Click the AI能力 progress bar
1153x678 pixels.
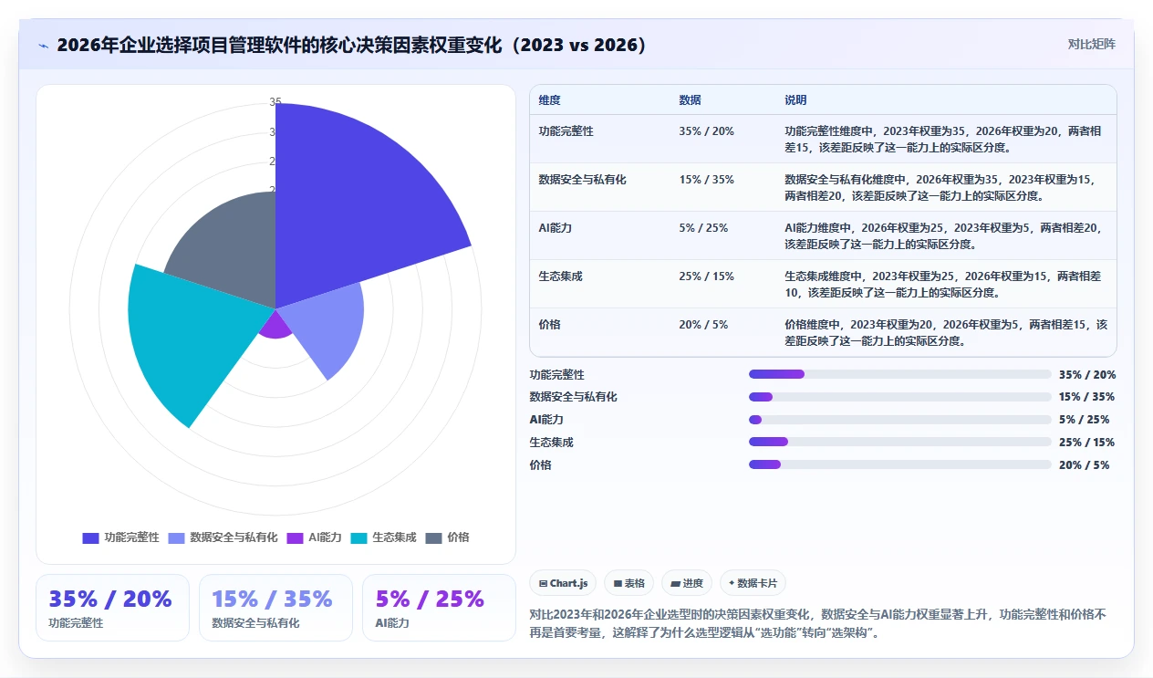pos(899,420)
